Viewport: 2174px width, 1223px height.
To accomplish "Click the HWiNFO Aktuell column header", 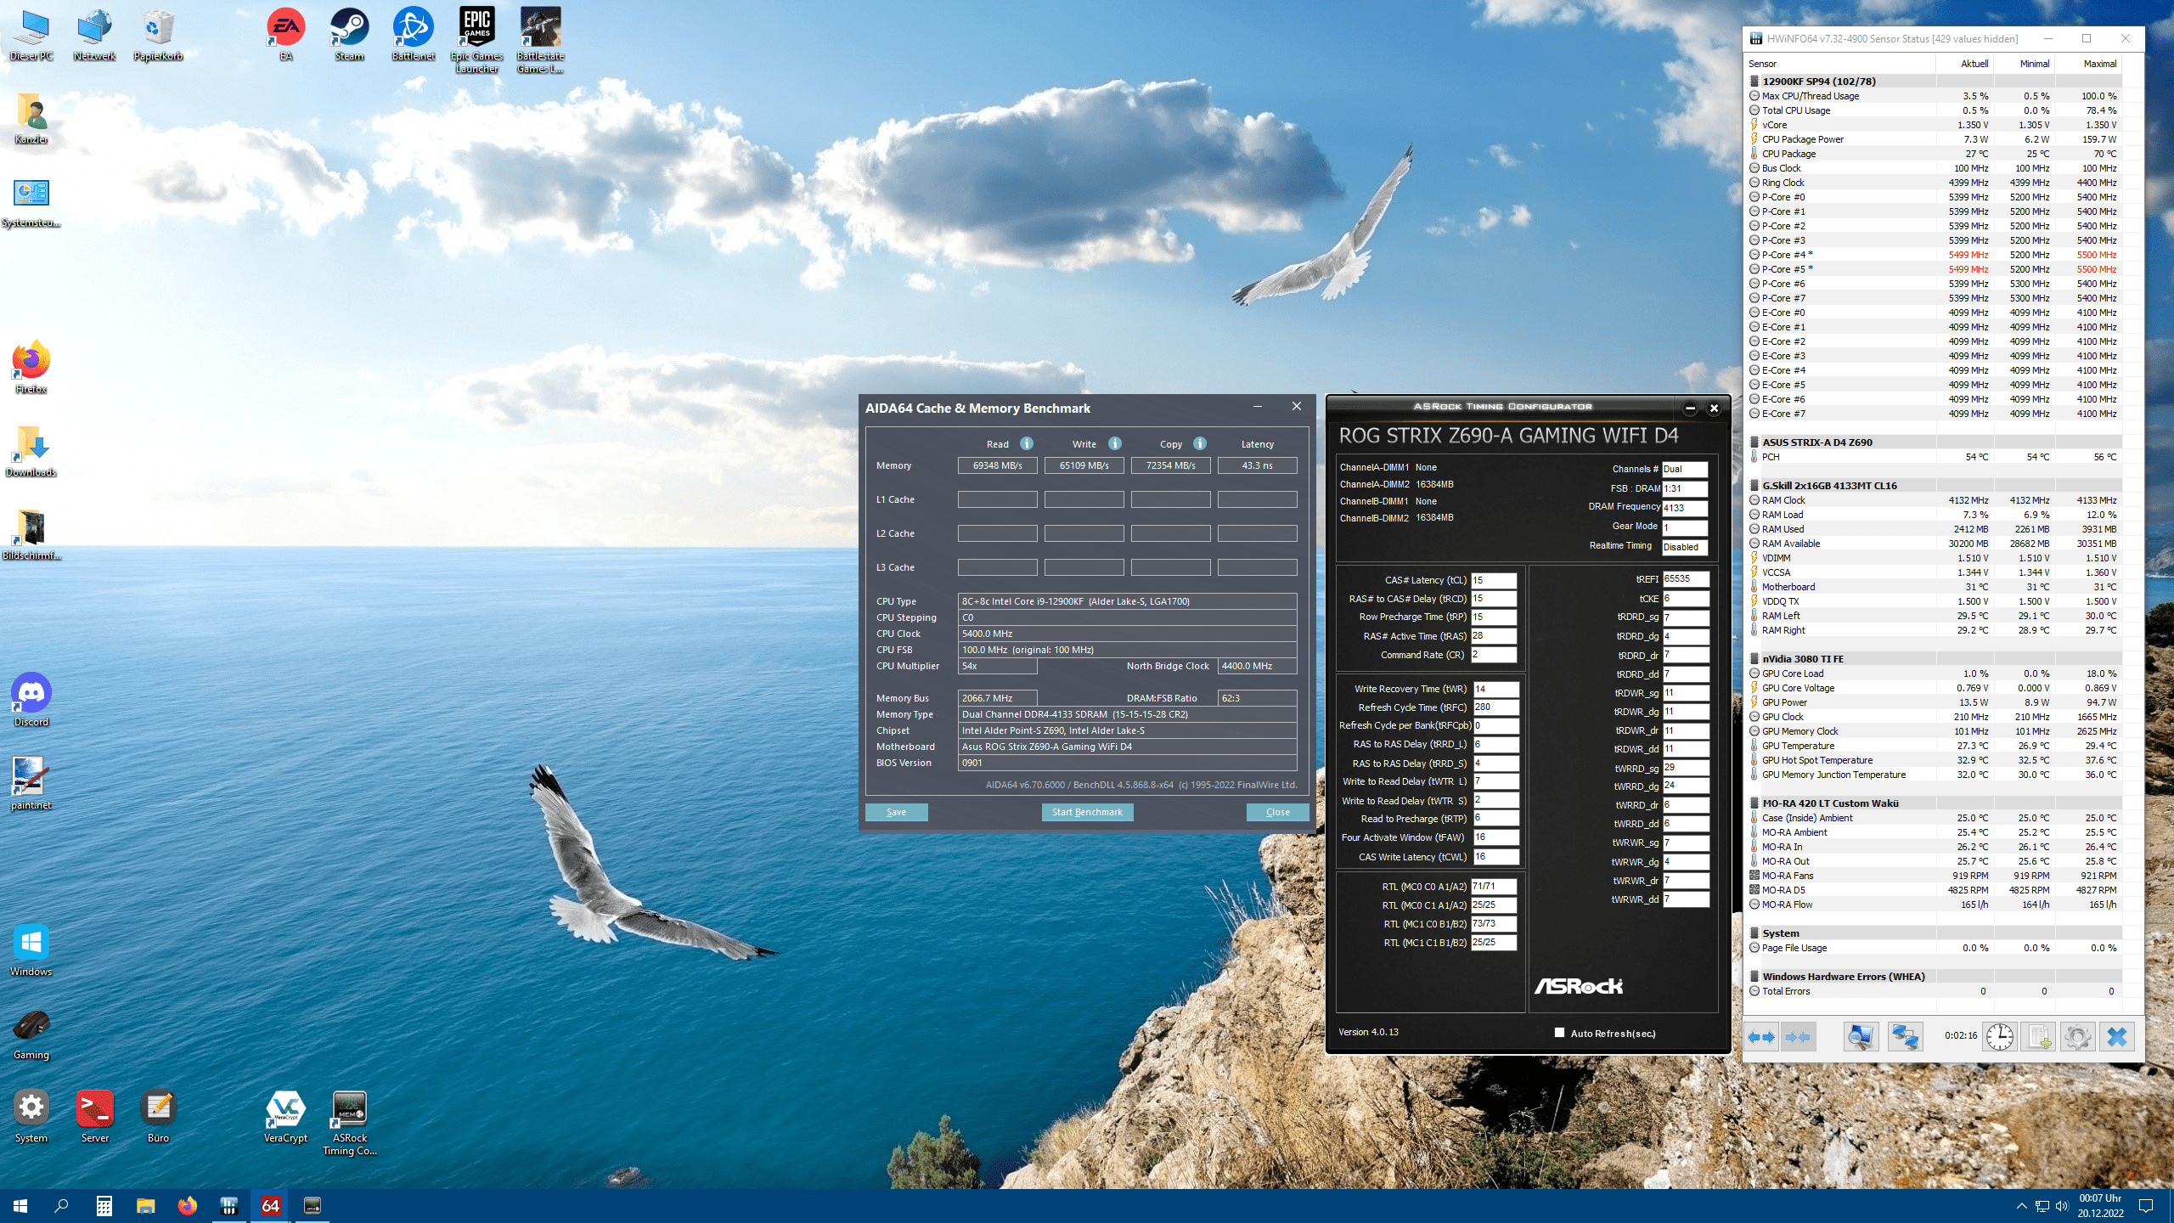I will tap(1965, 64).
